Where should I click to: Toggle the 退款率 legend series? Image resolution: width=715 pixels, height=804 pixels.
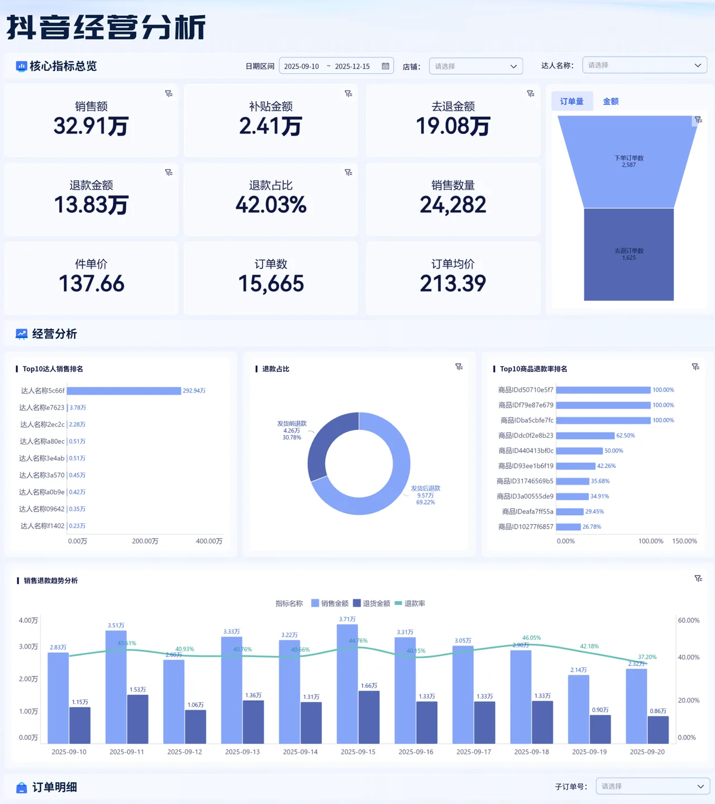click(410, 603)
